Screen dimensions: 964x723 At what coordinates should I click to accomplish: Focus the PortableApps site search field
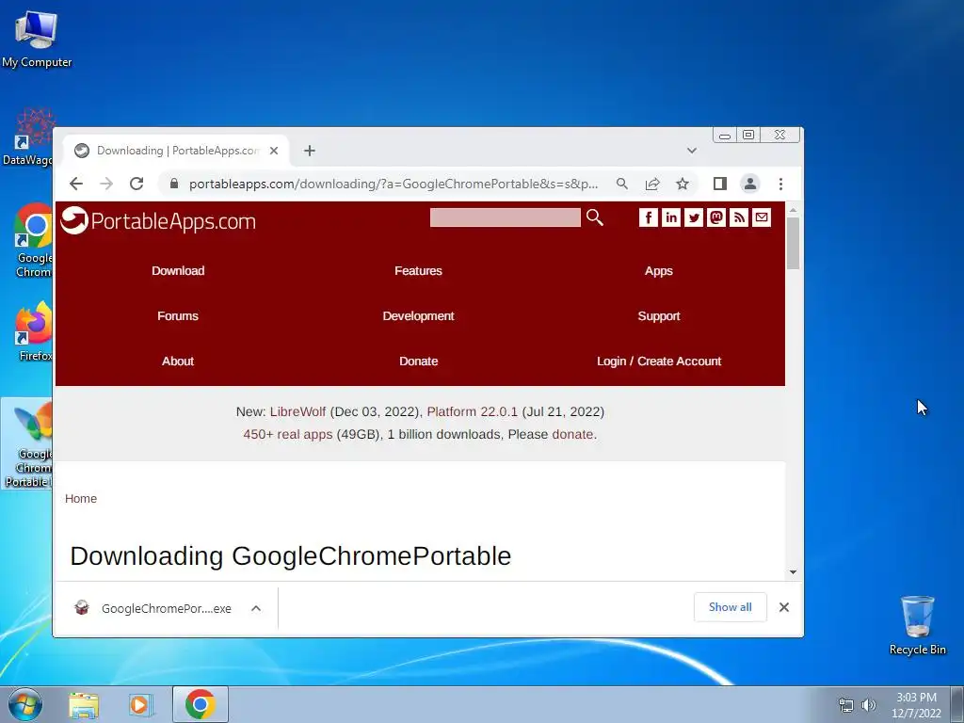506,217
